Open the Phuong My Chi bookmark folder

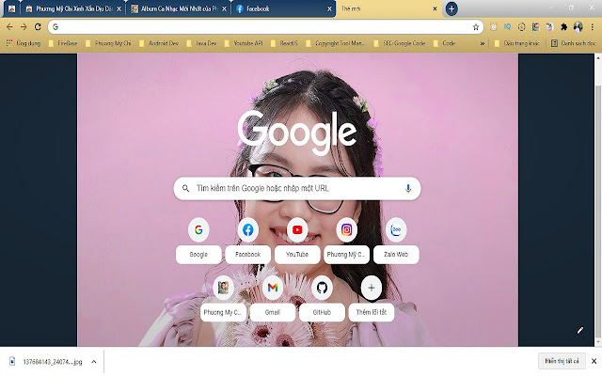(x=108, y=43)
